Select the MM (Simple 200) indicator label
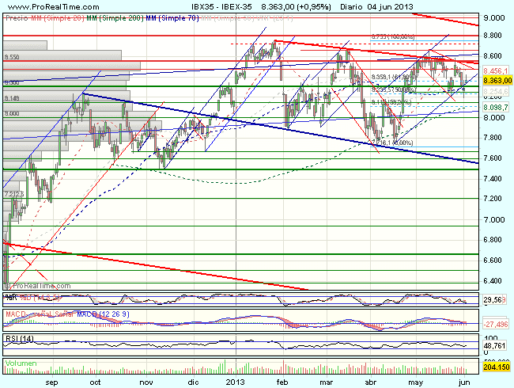Image resolution: width=514 pixels, height=388 pixels. (x=106, y=17)
